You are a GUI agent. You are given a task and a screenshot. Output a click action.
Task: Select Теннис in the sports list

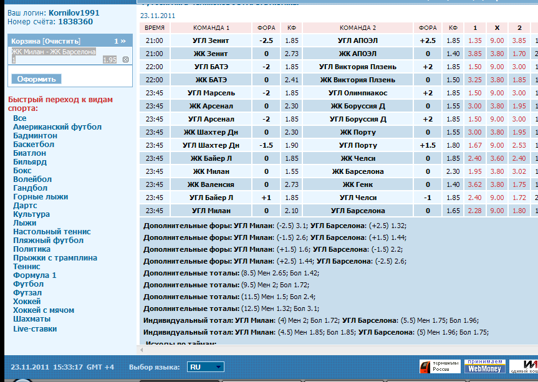(26, 267)
